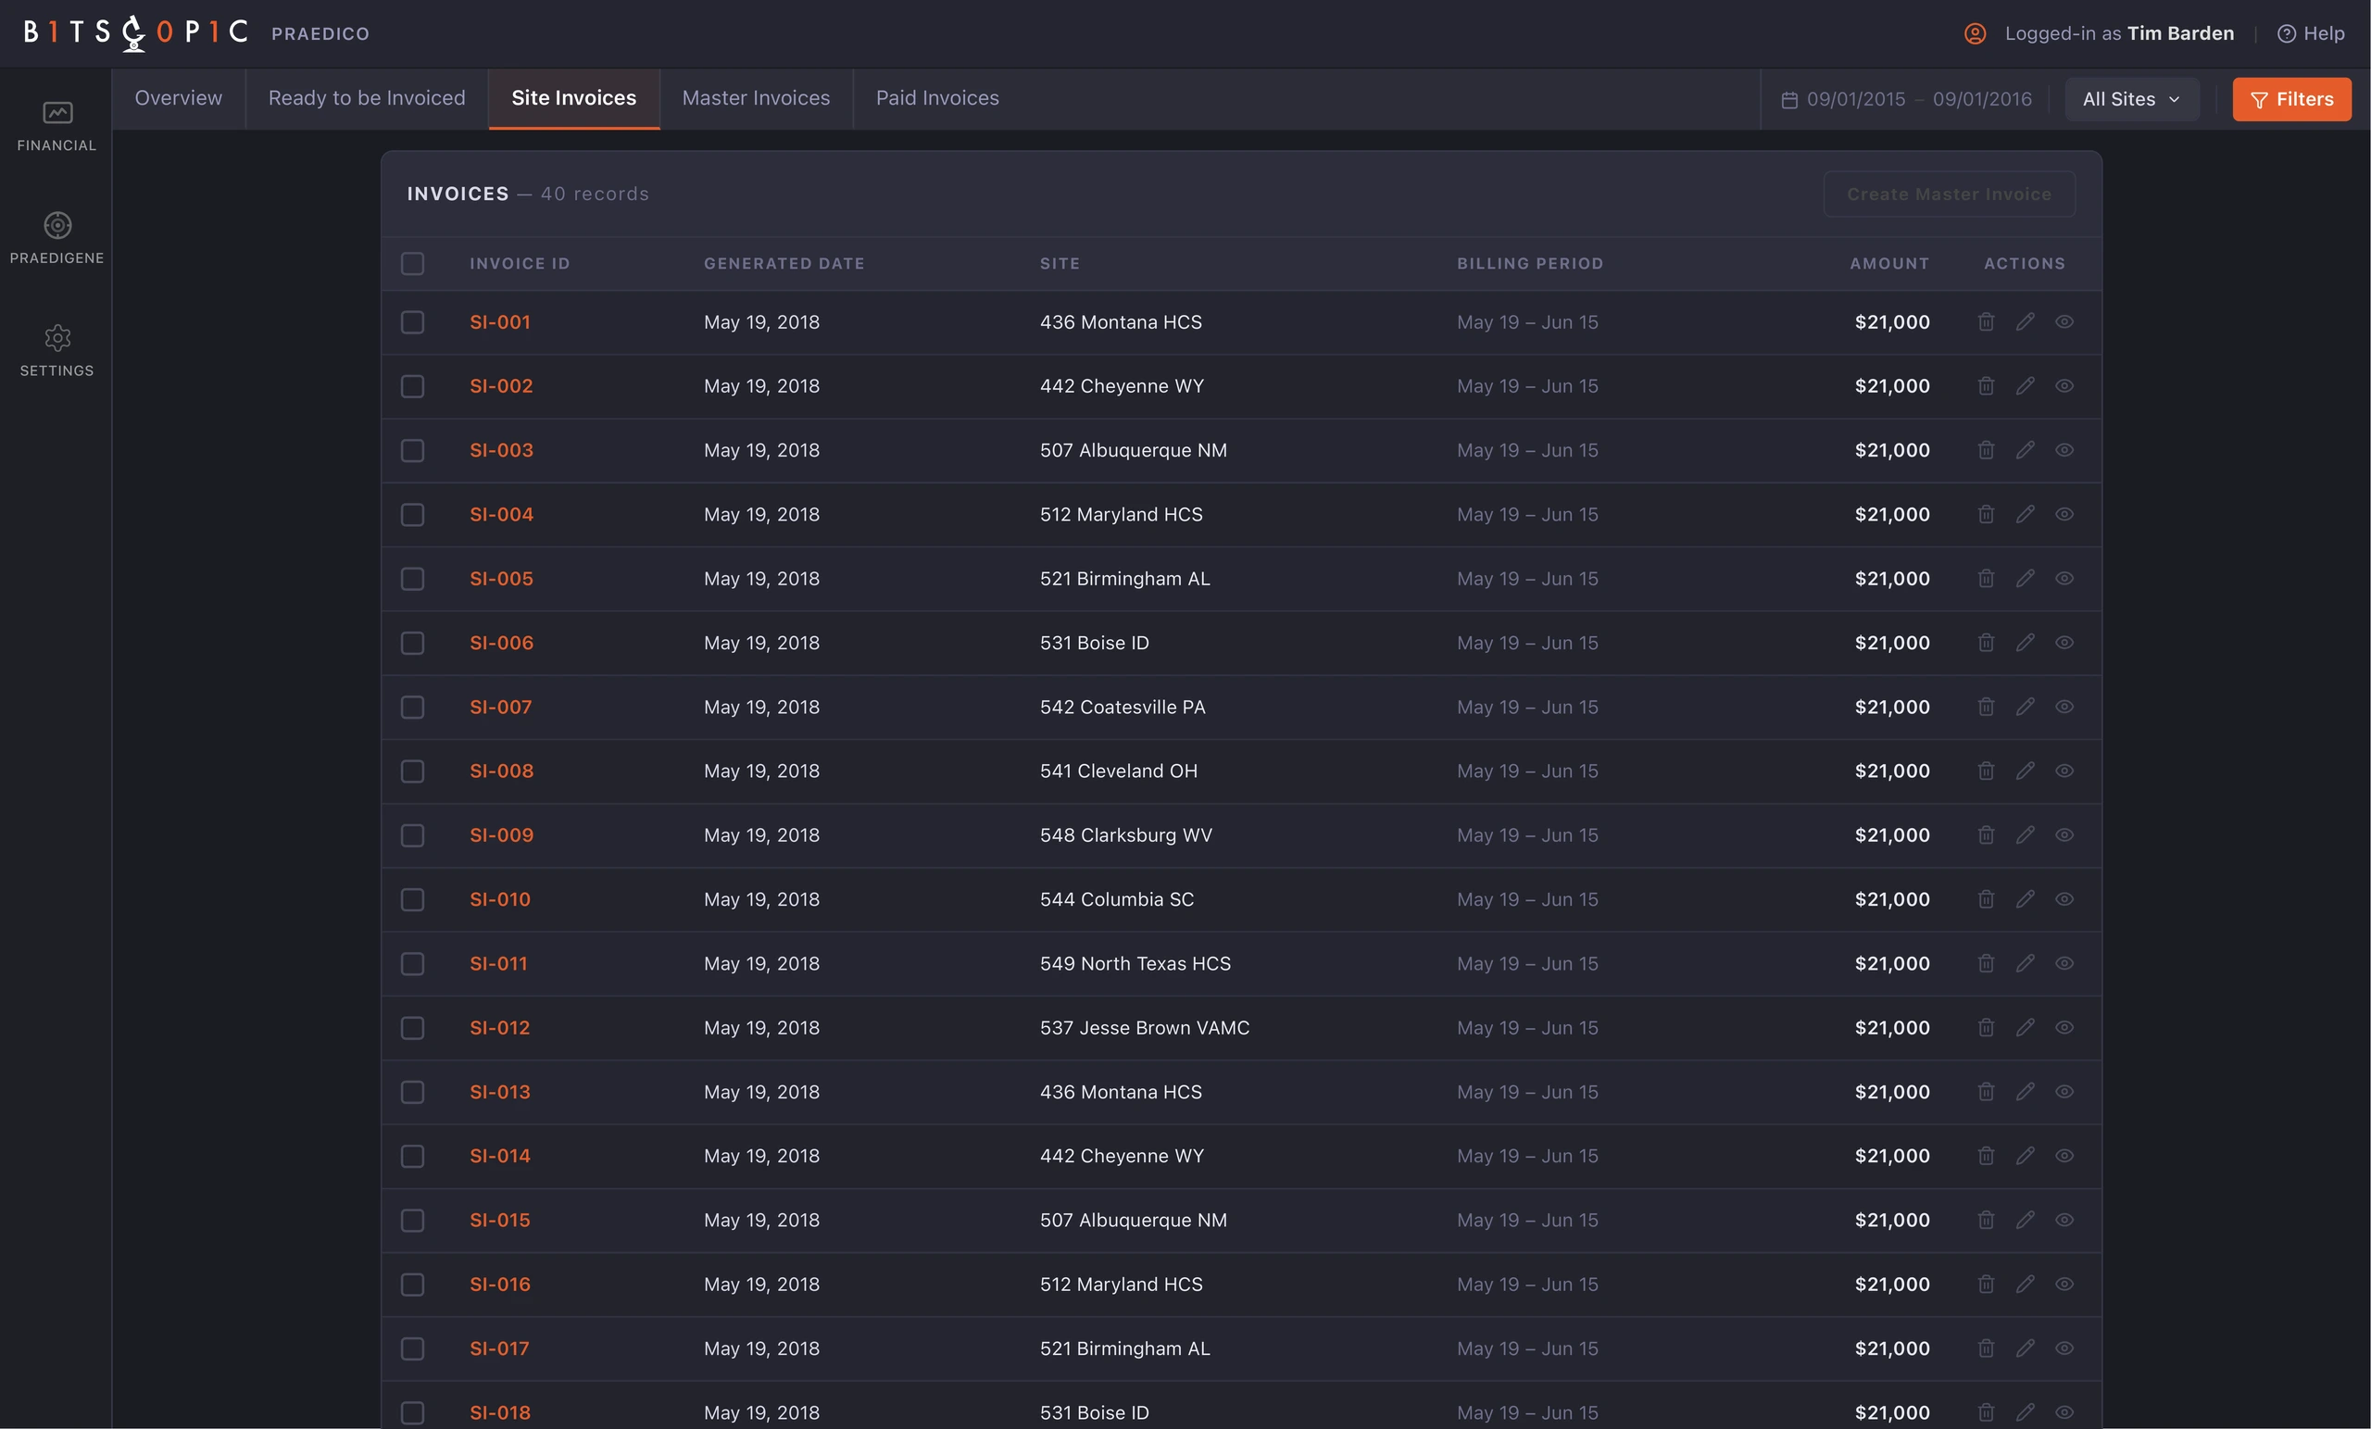
Task: Edit invoice SI-015 with pencil icon
Action: click(x=2025, y=1219)
